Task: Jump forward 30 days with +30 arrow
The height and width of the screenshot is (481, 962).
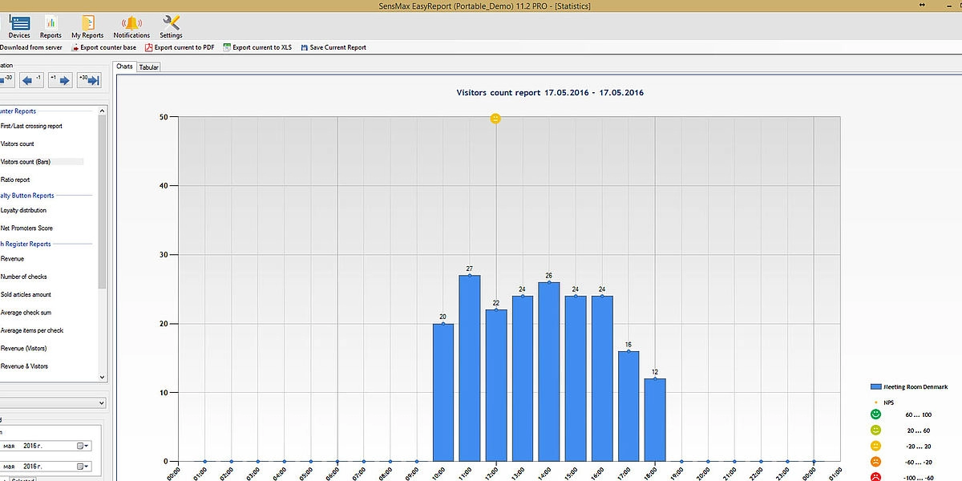Action: click(x=88, y=79)
